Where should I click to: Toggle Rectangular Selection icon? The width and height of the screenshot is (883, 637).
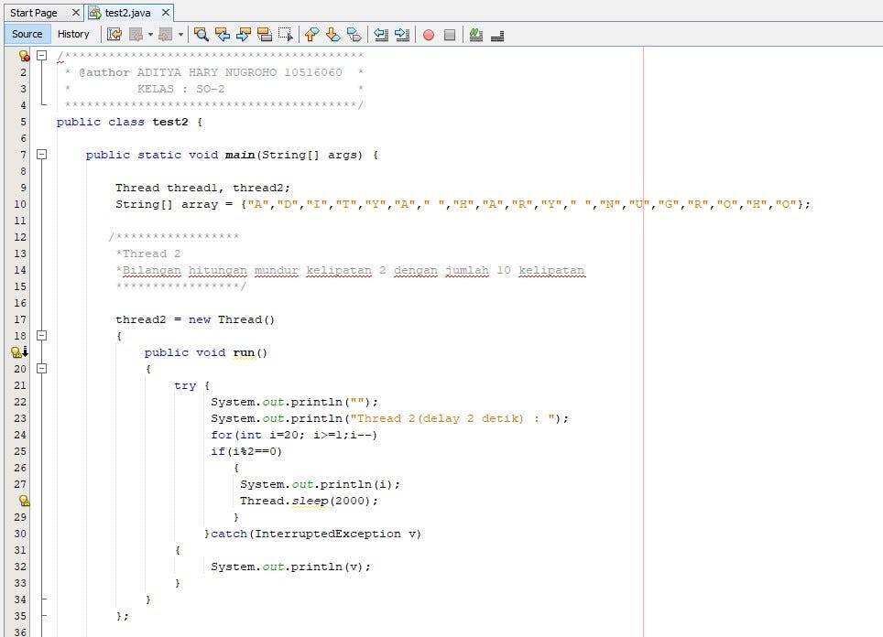pyautogui.click(x=286, y=35)
